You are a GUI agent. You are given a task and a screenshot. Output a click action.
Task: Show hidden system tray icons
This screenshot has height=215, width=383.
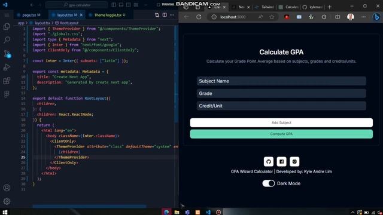tap(352, 213)
